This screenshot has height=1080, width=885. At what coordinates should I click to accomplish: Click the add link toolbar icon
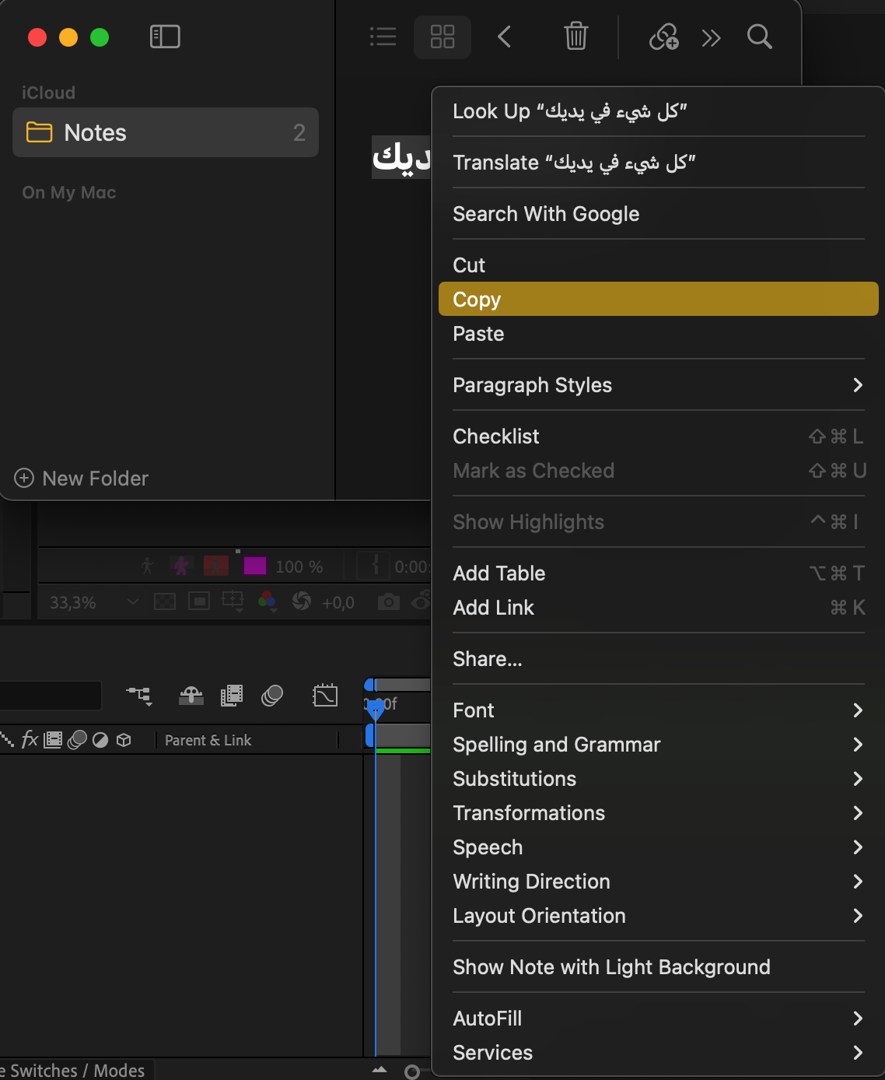pos(663,37)
